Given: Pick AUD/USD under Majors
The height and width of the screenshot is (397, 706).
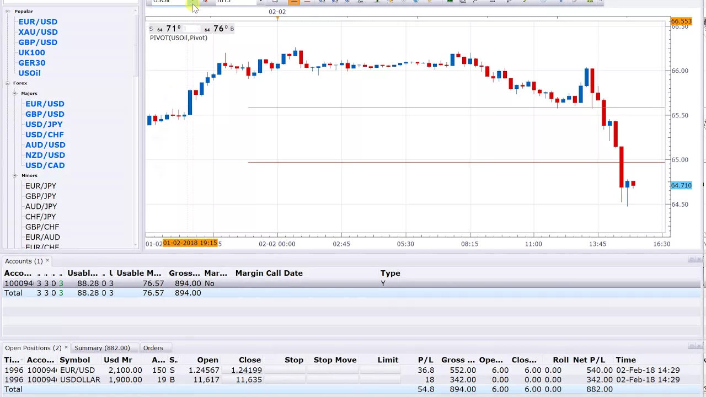Looking at the screenshot, I should pos(45,145).
